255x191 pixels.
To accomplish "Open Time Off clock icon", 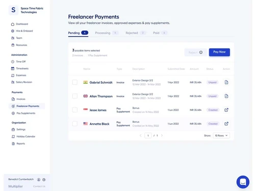I will [13, 62].
